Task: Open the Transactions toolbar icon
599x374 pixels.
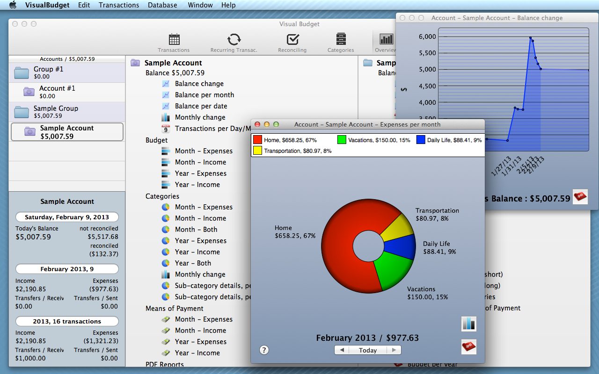Action: coord(174,40)
